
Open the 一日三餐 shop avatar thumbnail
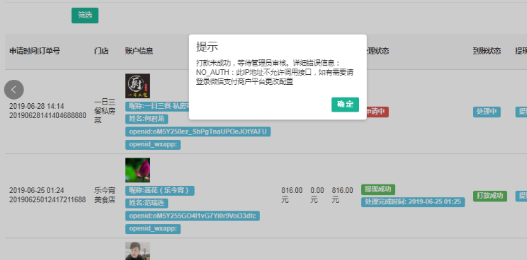coord(138,85)
